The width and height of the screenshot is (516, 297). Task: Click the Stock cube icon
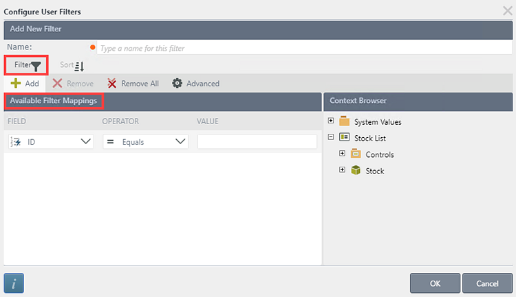(x=356, y=171)
